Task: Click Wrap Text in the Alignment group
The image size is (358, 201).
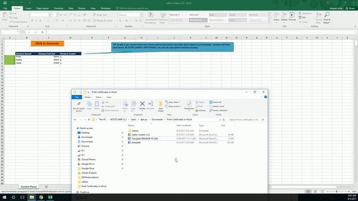Action: 100,15
